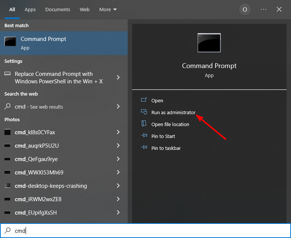The image size is (291, 238).
Task: Select the cmd_kl8s0CYFax photo result
Action: (35, 132)
